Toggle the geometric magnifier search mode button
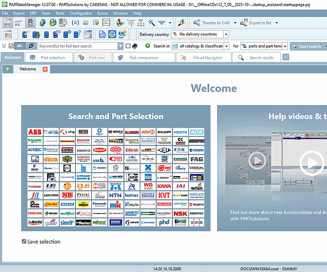 pos(31,46)
